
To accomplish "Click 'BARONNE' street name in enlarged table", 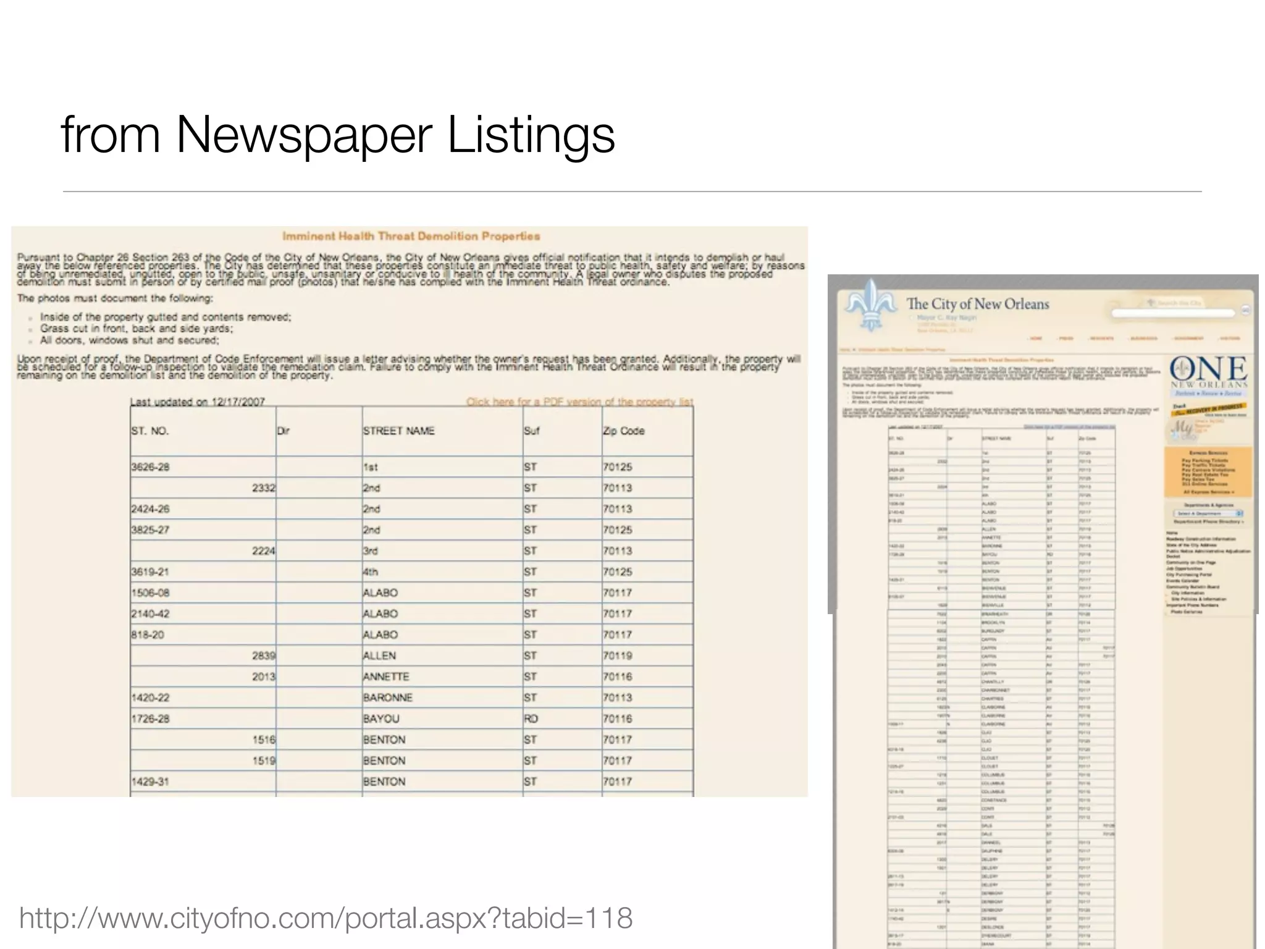I will tap(388, 698).
